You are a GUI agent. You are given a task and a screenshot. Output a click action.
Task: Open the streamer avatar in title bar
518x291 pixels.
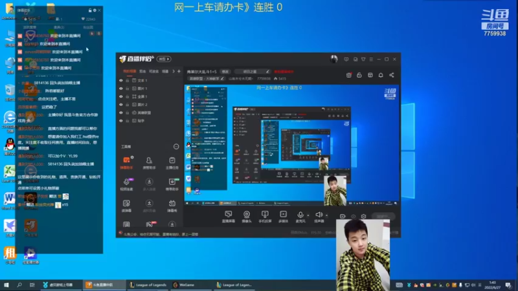333,59
